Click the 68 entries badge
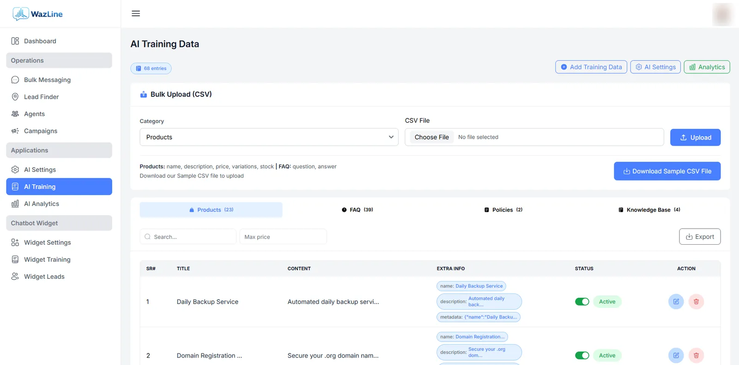 pos(151,68)
